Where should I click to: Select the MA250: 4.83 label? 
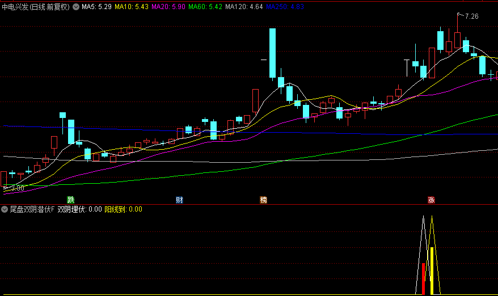pos(285,7)
